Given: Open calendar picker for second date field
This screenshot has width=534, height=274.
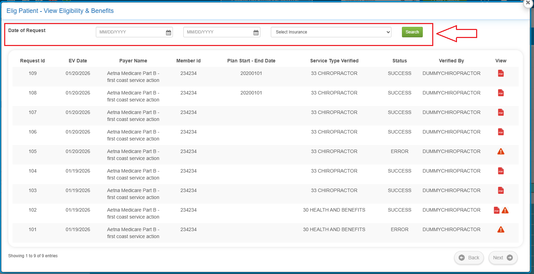Looking at the screenshot, I should (x=256, y=32).
